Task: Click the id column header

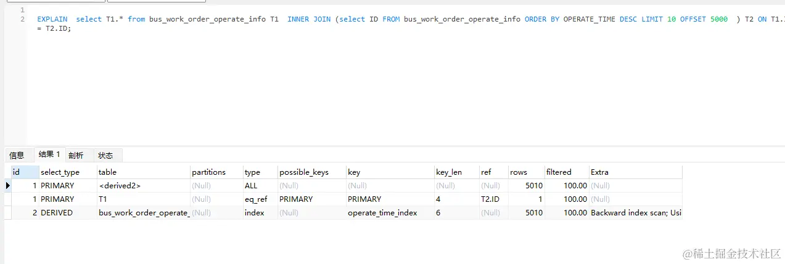Action: click(25, 172)
